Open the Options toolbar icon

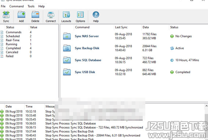80,15
